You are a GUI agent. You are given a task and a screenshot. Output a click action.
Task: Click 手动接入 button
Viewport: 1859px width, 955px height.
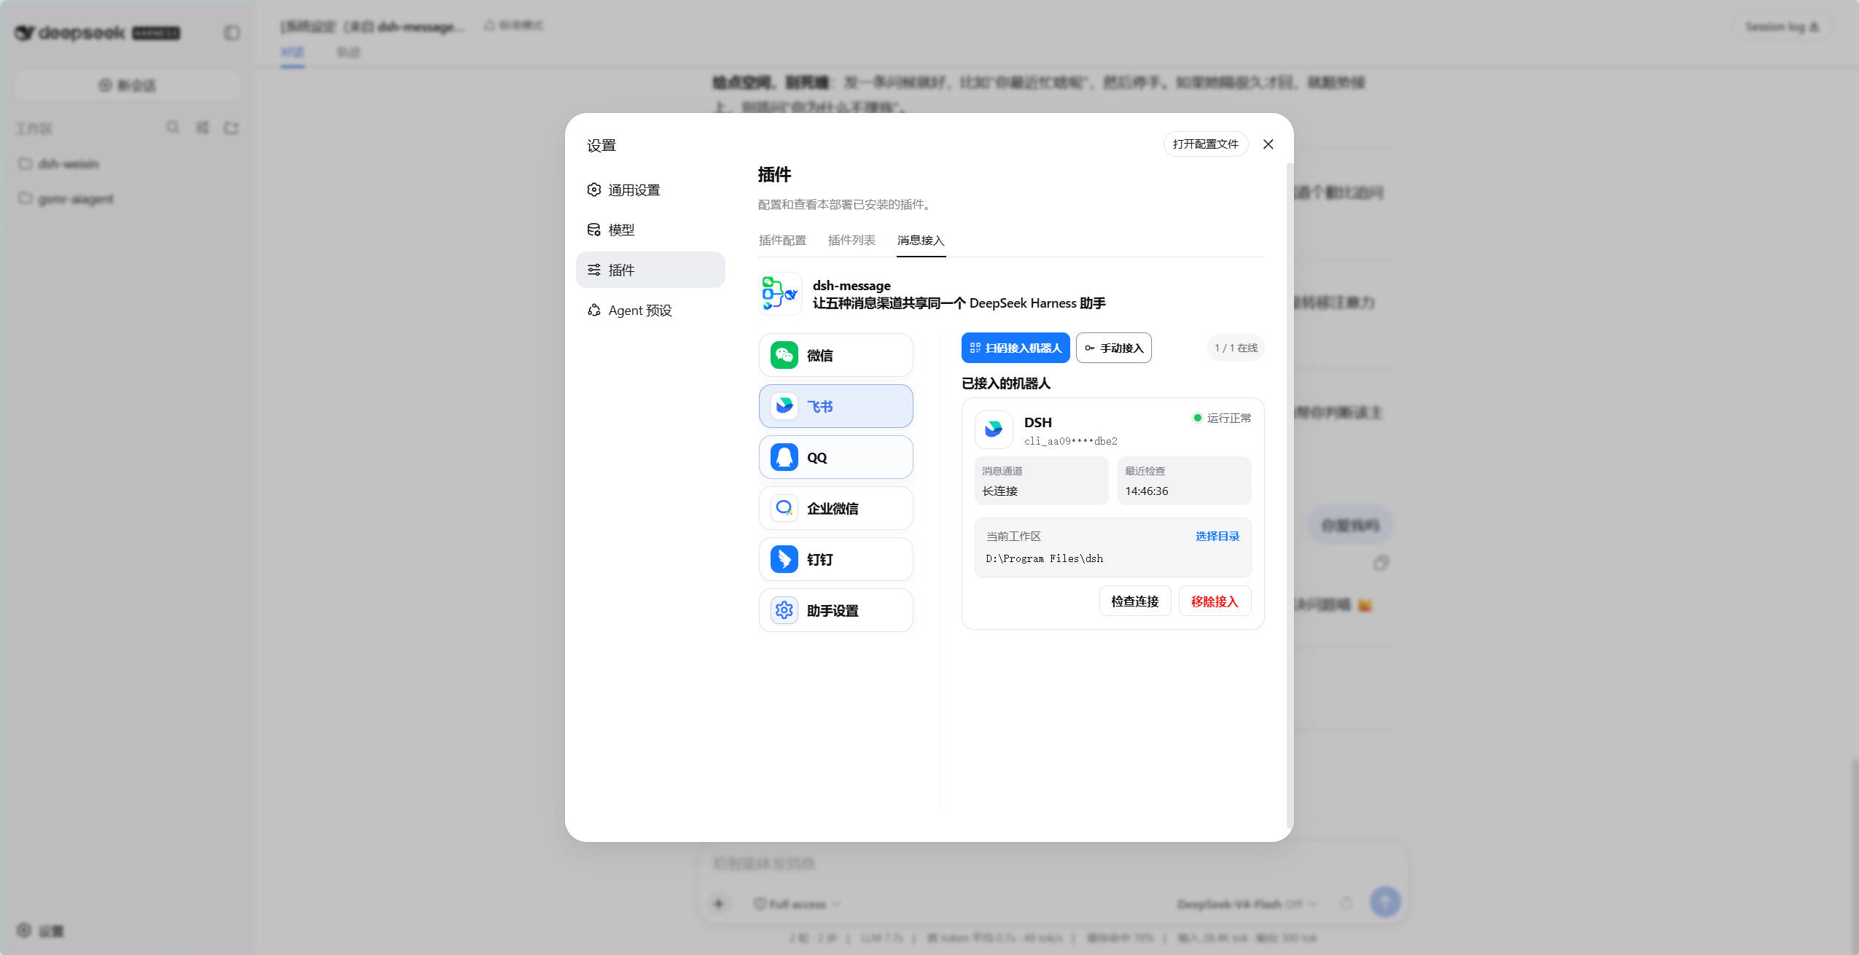(x=1114, y=348)
